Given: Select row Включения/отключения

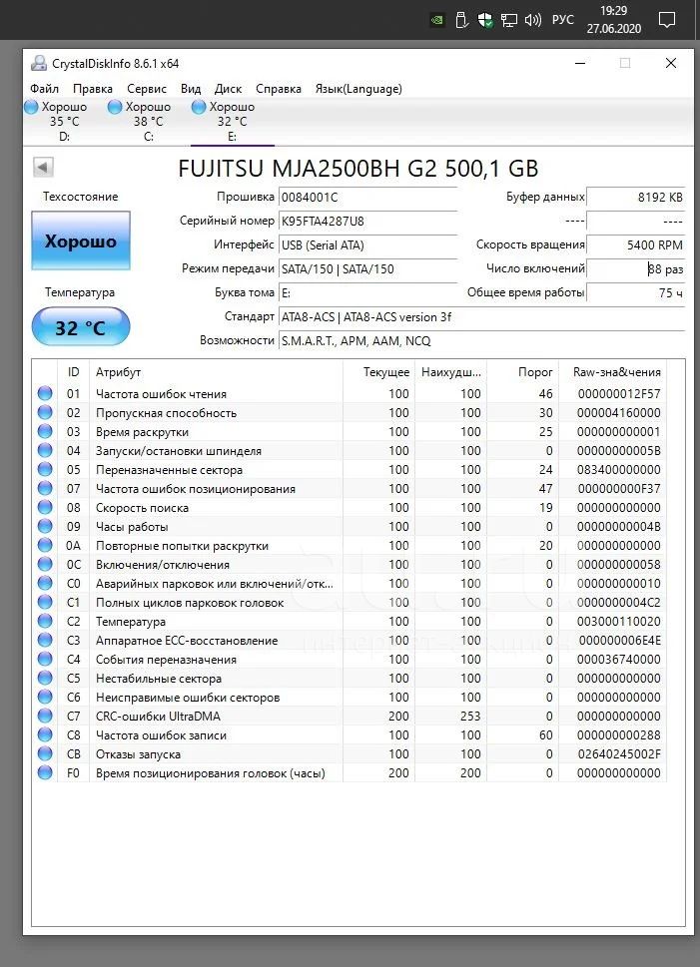Looking at the screenshot, I should coord(350,564).
